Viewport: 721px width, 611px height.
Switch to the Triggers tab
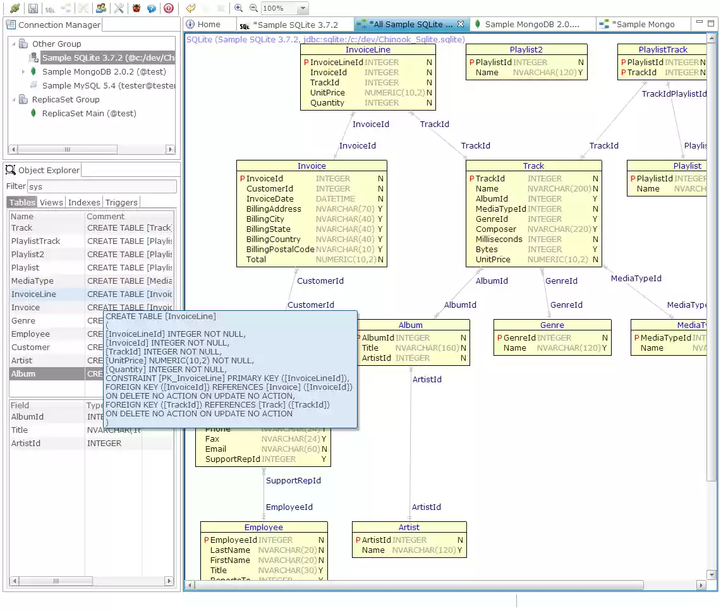pos(121,202)
